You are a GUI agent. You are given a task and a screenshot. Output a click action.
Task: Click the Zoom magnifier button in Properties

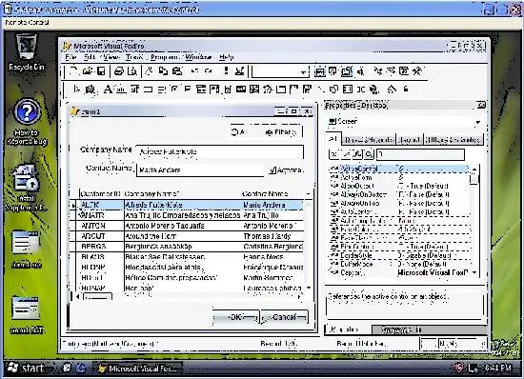click(x=369, y=154)
